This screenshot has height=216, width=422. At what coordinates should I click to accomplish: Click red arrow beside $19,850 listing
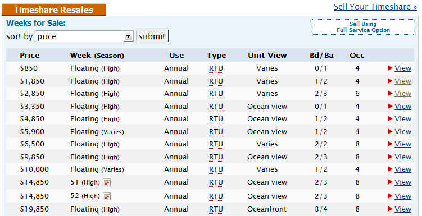click(390, 209)
